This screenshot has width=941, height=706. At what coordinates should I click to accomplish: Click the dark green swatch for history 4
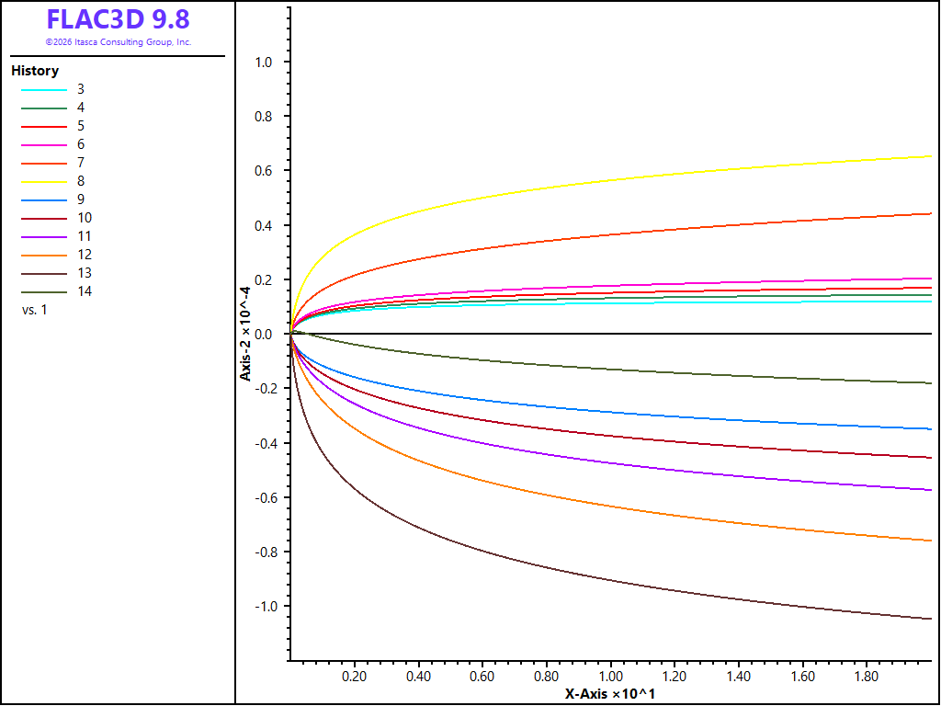(x=44, y=108)
